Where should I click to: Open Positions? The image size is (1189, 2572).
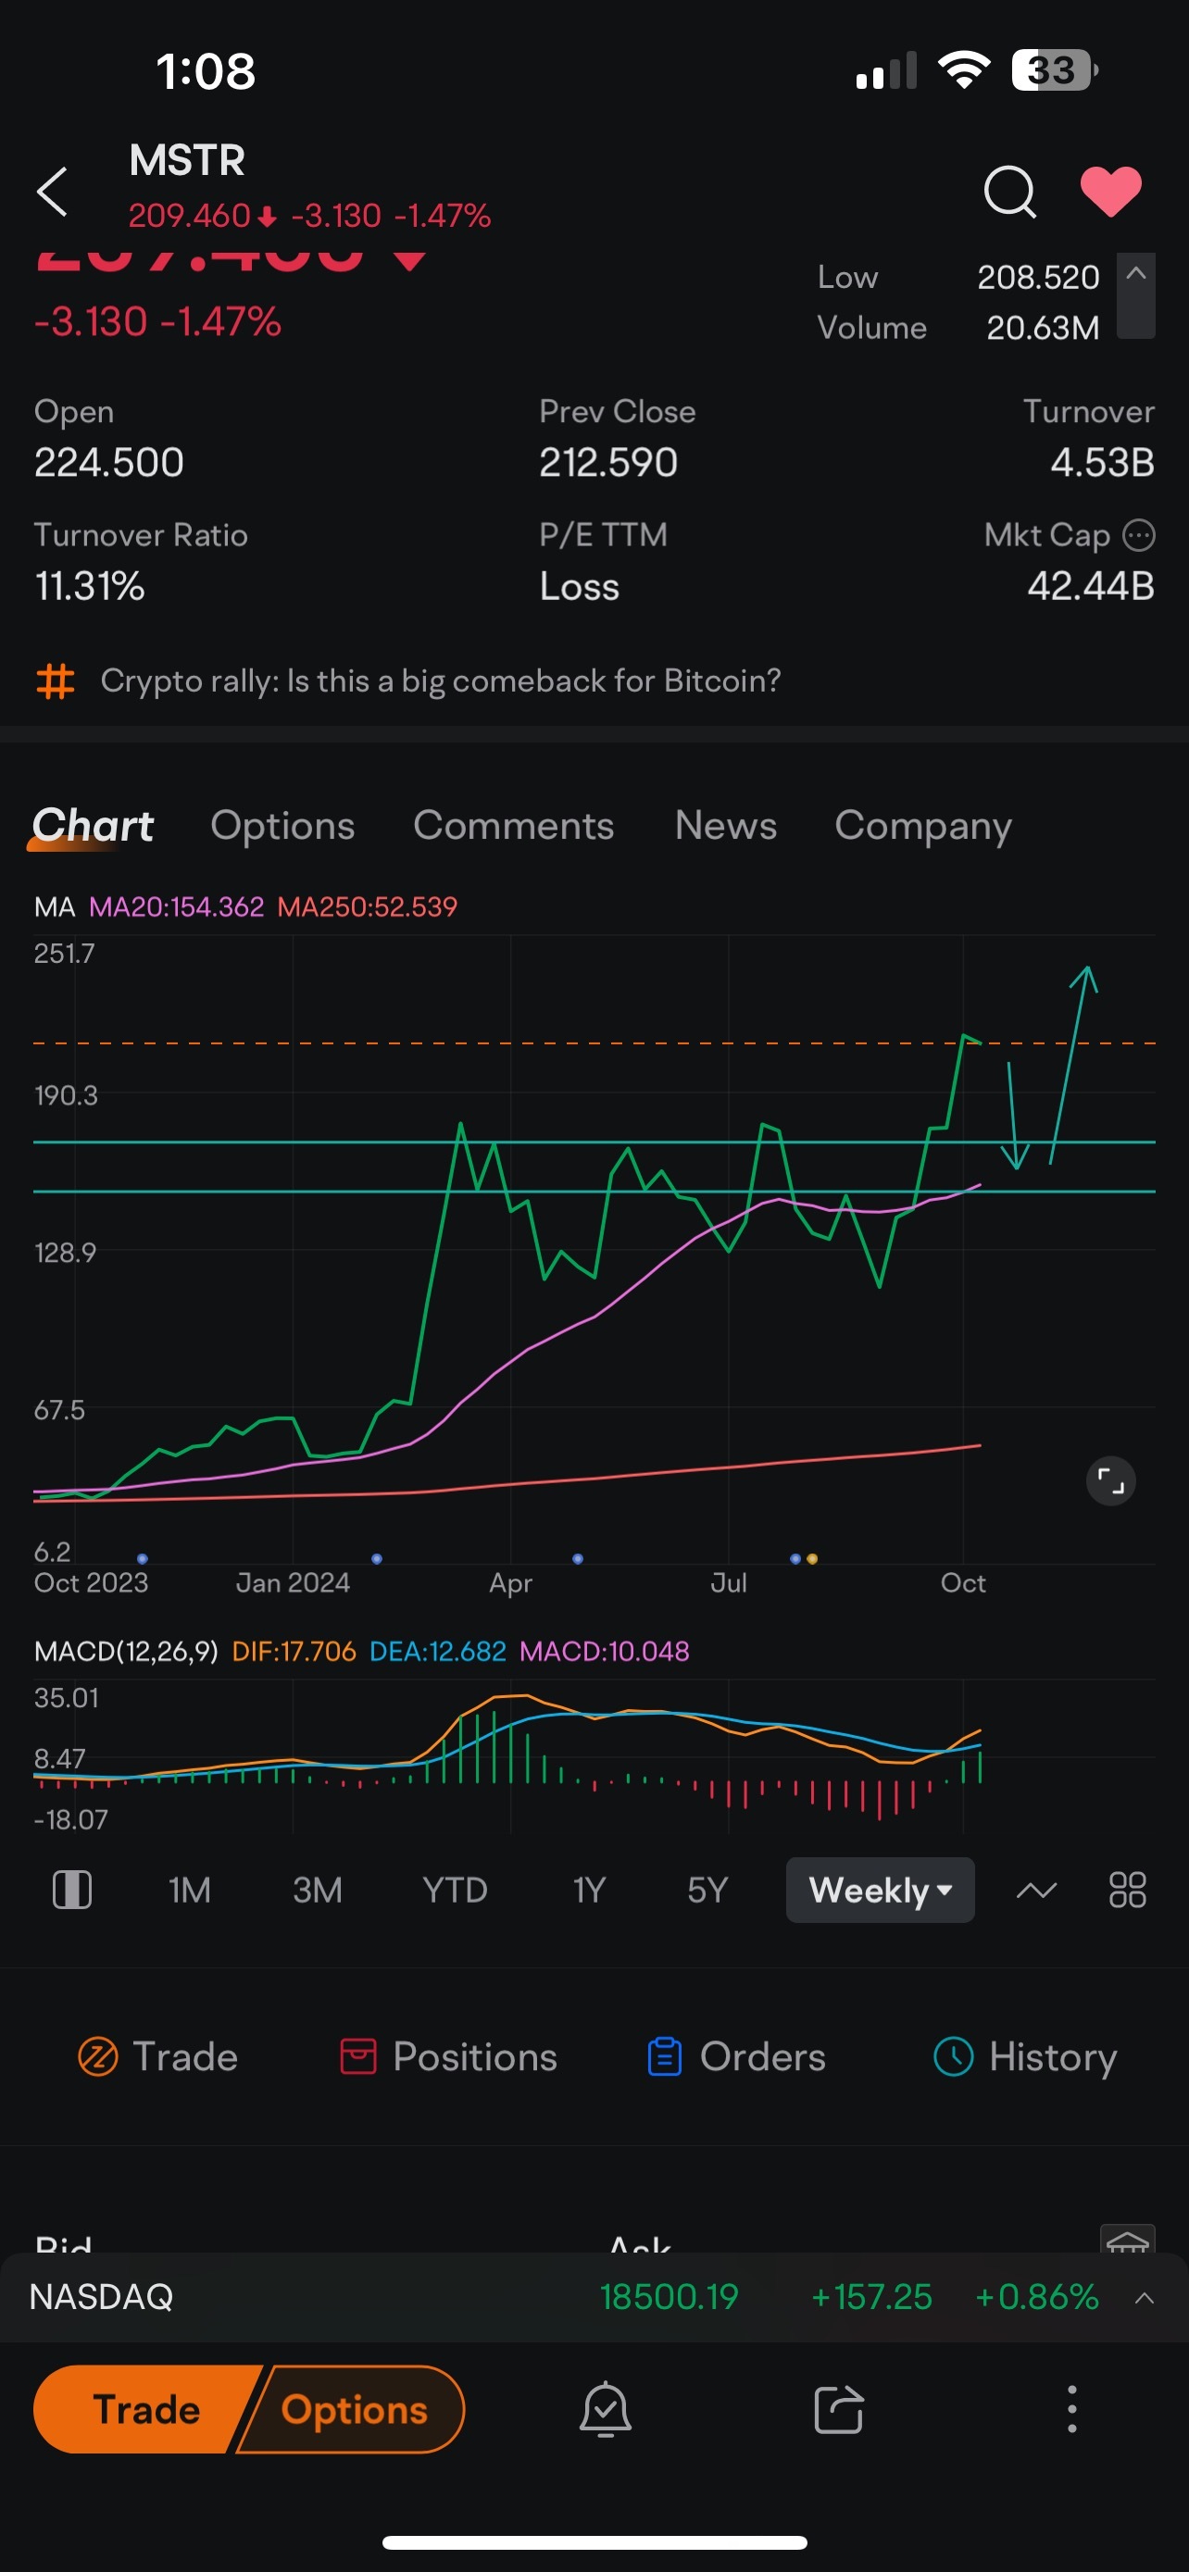(x=448, y=2057)
